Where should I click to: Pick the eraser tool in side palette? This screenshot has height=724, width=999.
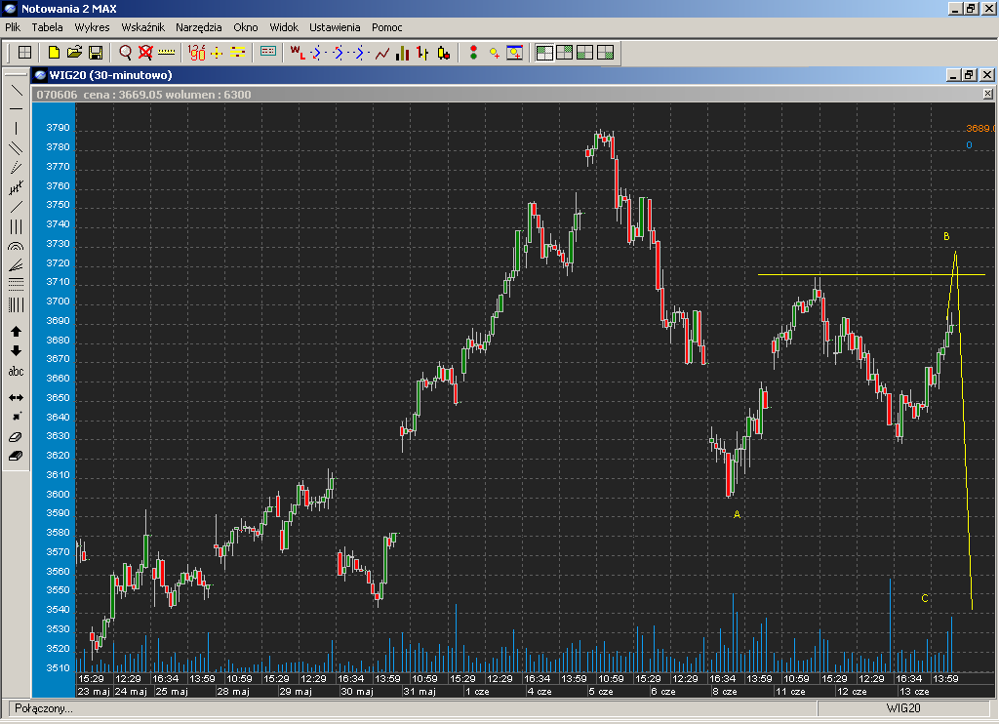16,436
